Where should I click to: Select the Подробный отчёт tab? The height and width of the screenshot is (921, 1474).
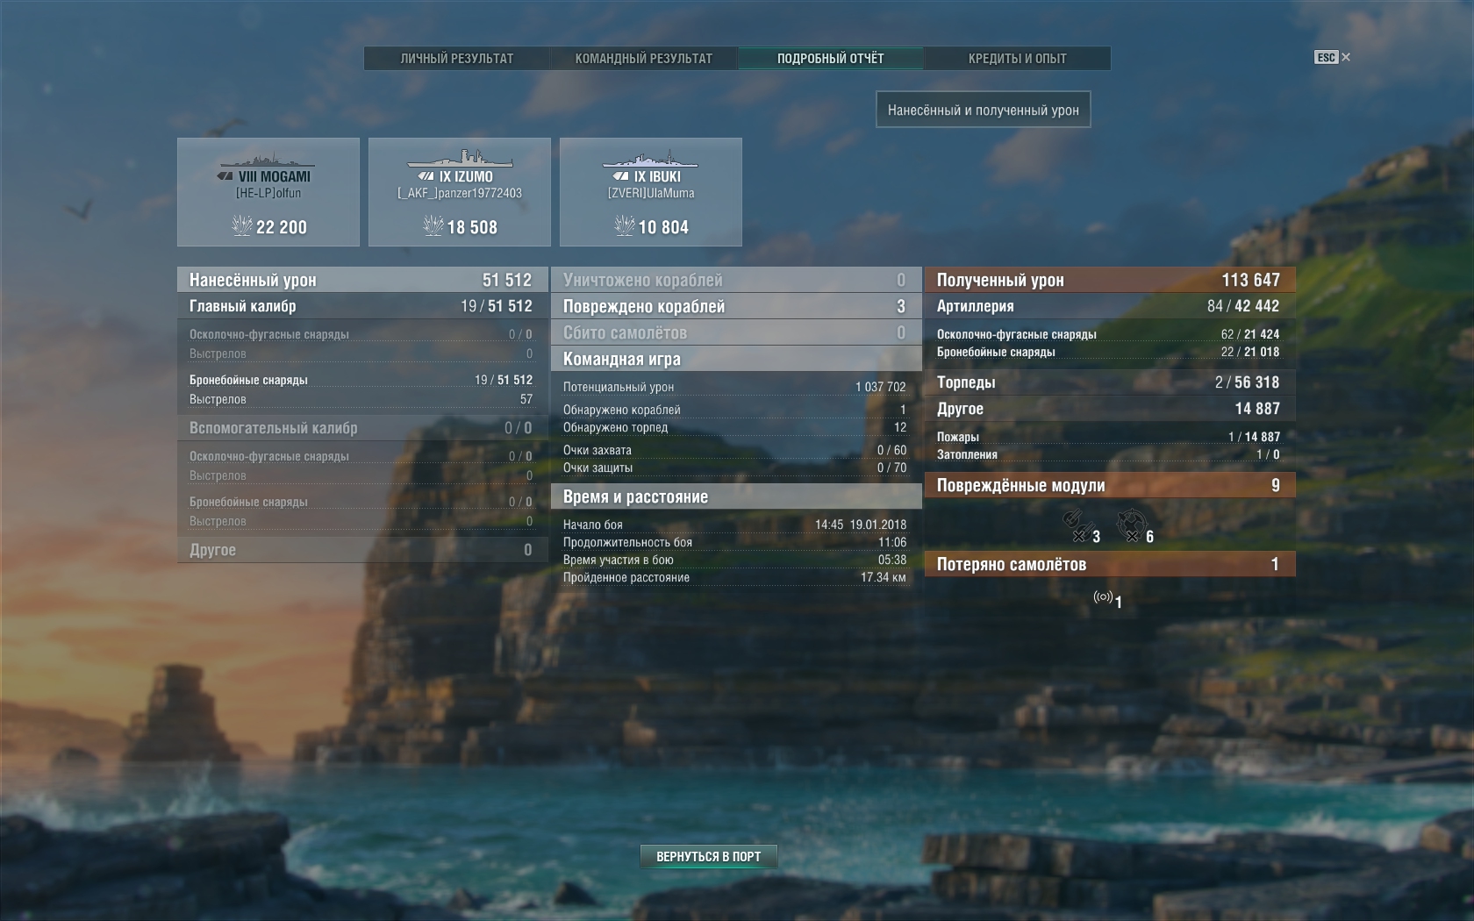click(x=830, y=59)
